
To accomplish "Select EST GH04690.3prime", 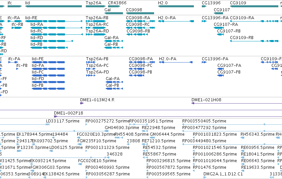I will [106, 131].
